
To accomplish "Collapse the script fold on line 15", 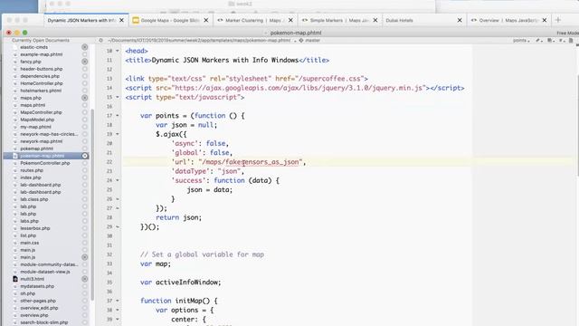I will pyautogui.click(x=118, y=97).
